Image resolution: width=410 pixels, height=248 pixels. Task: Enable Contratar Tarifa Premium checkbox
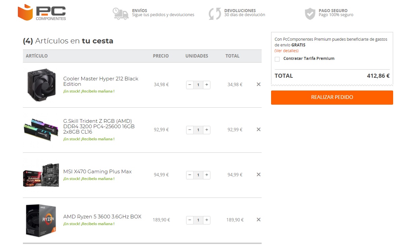[277, 59]
